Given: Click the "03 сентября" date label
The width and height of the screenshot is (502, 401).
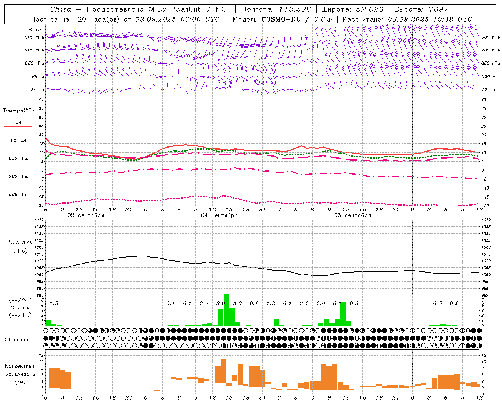Looking at the screenshot, I should tap(86, 215).
